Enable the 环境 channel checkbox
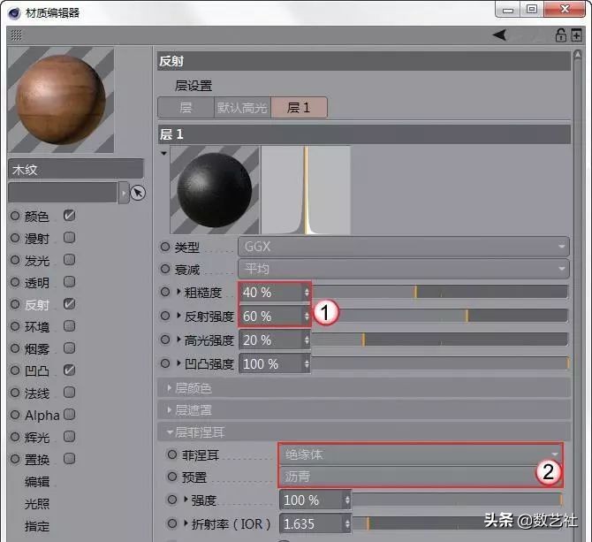The width and height of the screenshot is (592, 542). coord(70,326)
